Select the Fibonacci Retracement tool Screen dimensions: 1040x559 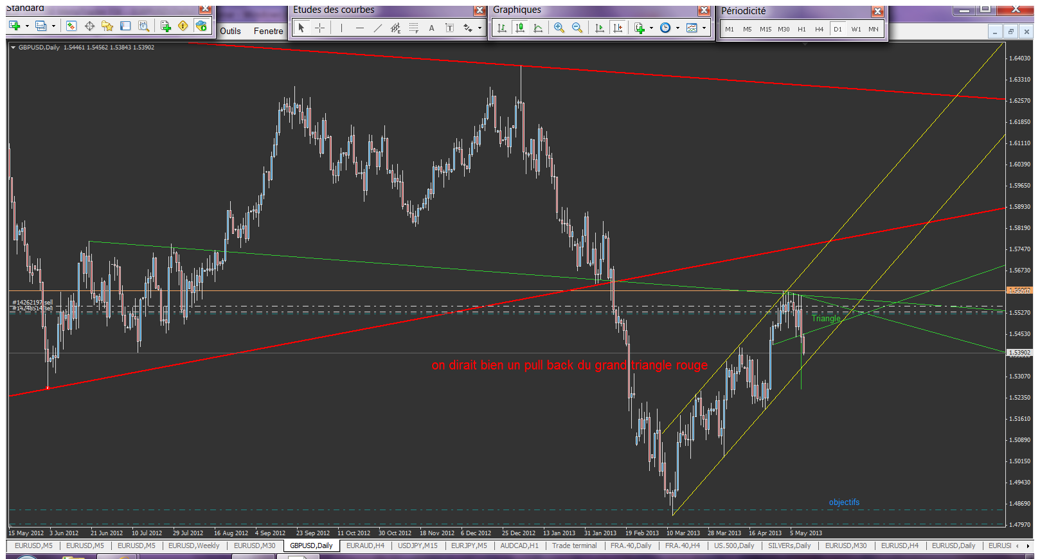tap(413, 28)
